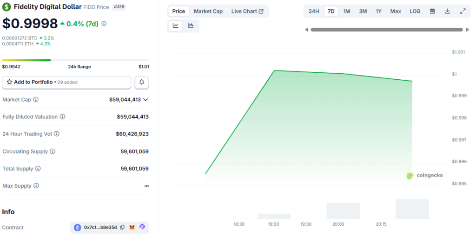Select the 1M time range
The height and width of the screenshot is (235, 476).
click(347, 11)
